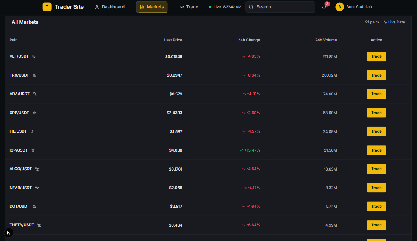The image size is (417, 241).
Task: Open the Trade tab
Action: coord(189,6)
